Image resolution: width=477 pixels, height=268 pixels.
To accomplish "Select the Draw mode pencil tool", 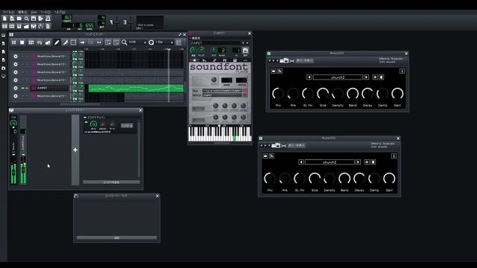I will (57, 42).
